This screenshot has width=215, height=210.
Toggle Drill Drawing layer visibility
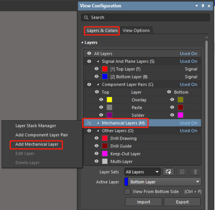(x=97, y=138)
